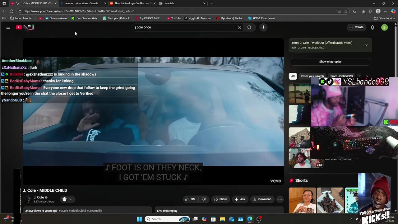
Task: Open the Create button
Action: tap(356, 27)
